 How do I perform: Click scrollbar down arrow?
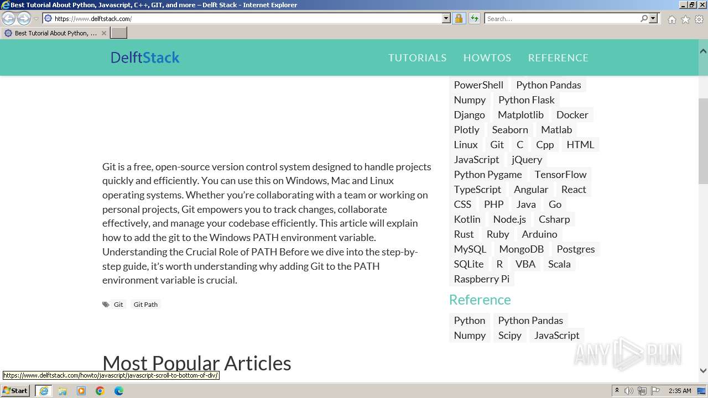(703, 370)
